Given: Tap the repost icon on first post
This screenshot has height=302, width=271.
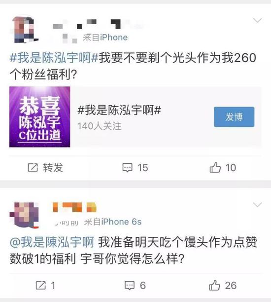Looking at the screenshot, I should coord(33,167).
